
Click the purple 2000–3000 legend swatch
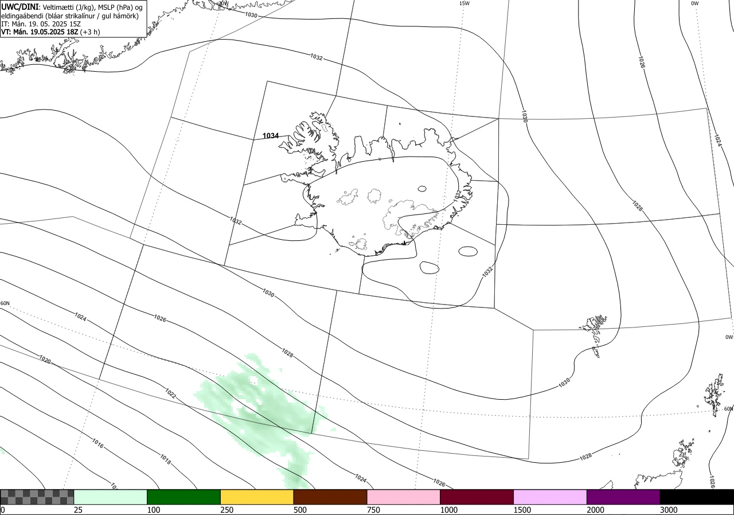point(623,497)
